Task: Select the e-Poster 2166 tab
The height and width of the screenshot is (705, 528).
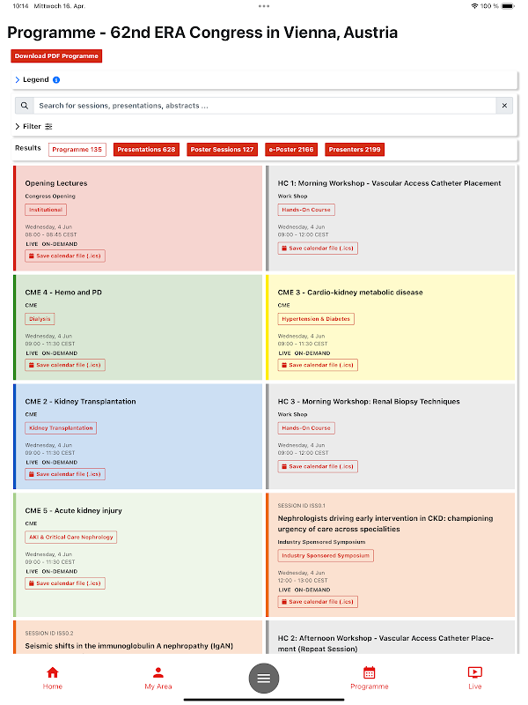Action: 291,150
